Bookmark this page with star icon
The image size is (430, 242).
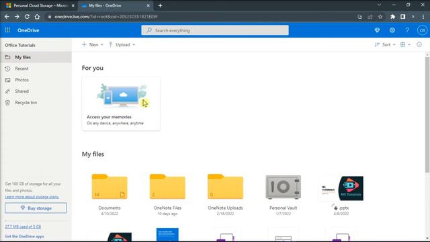coord(380,17)
